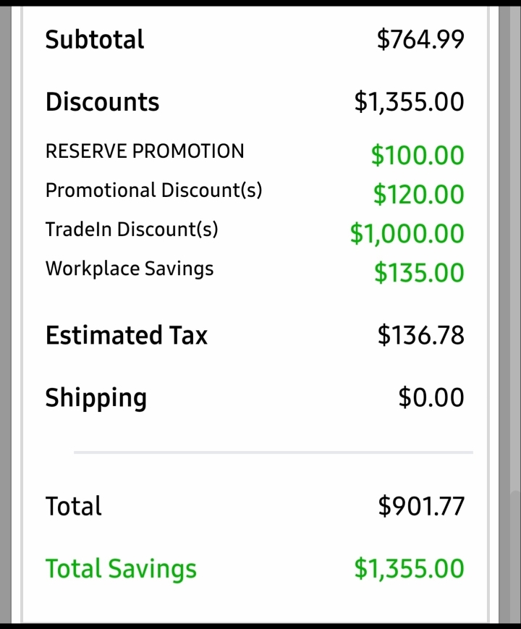Click the $136.78 estimated tax amount
This screenshot has width=521, height=629.
coord(421,335)
